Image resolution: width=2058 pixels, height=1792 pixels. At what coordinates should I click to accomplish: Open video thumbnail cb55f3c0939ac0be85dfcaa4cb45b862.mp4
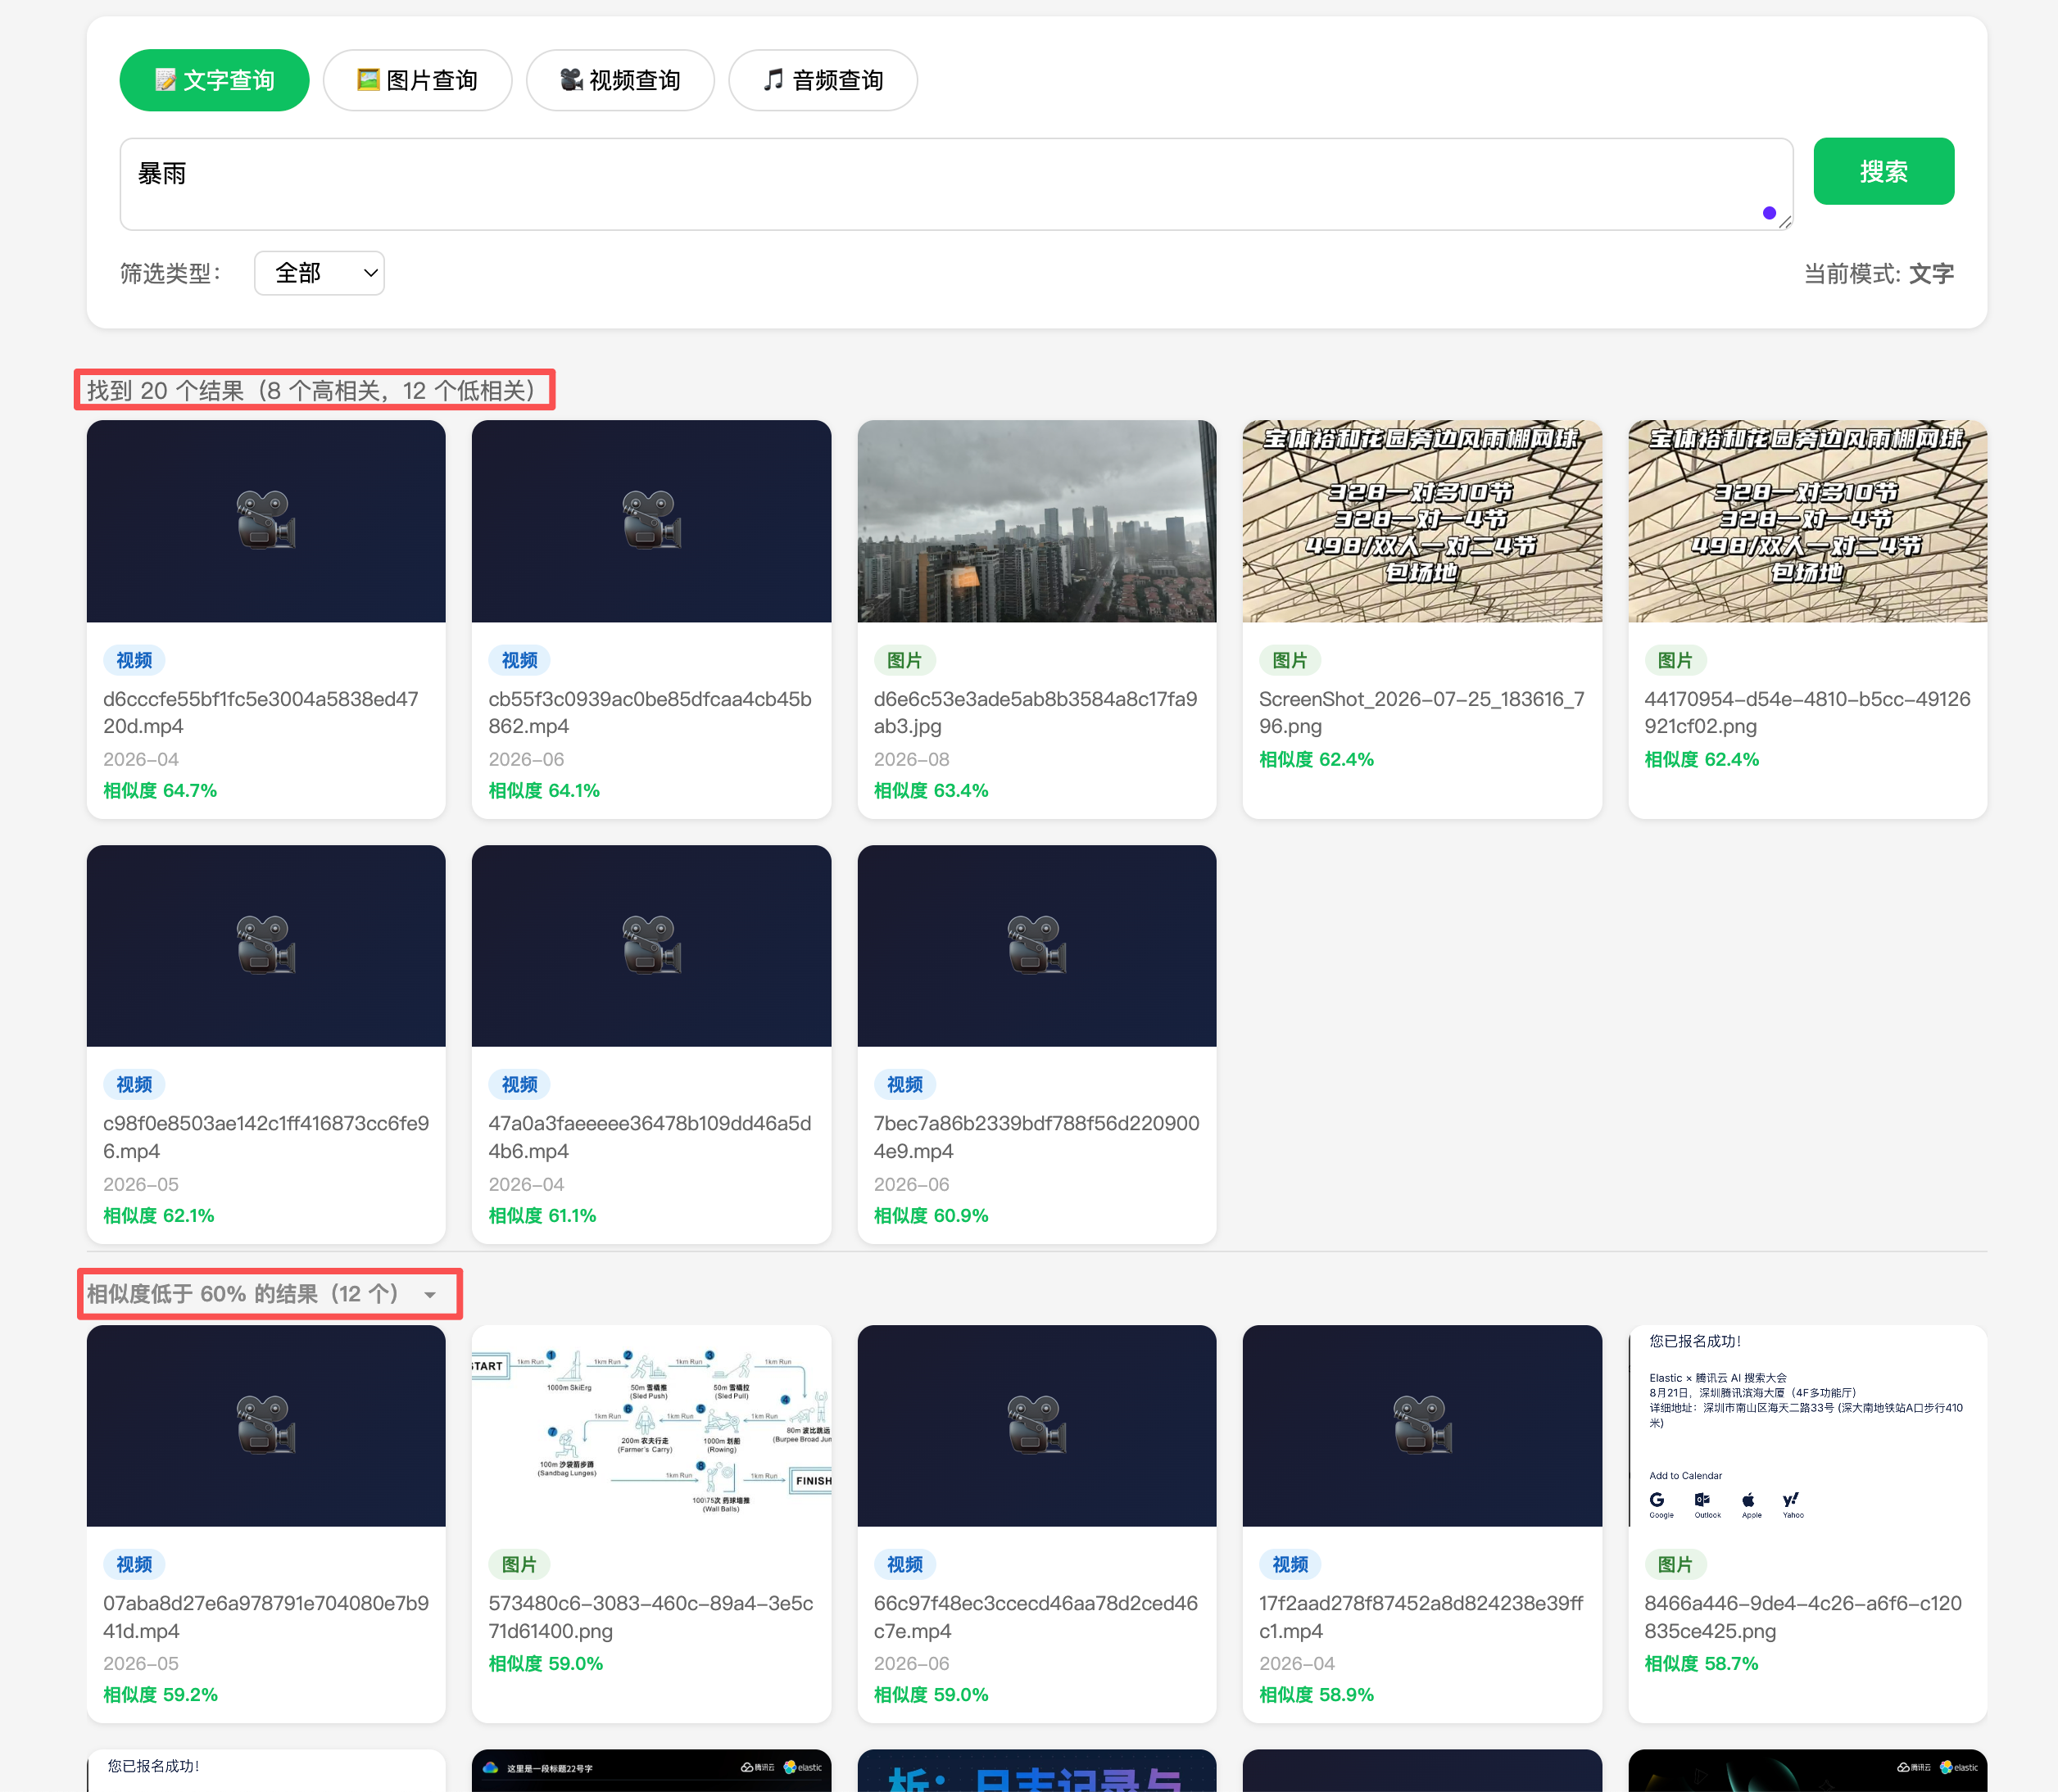click(x=651, y=521)
